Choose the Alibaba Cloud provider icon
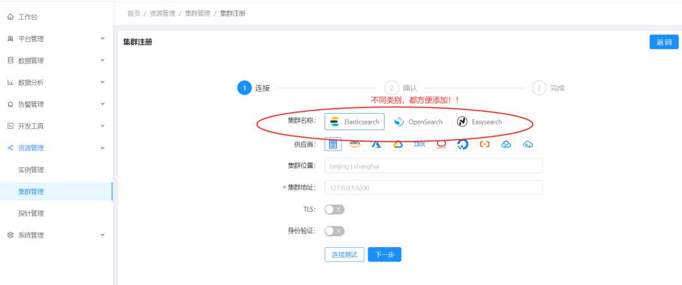 click(x=484, y=144)
